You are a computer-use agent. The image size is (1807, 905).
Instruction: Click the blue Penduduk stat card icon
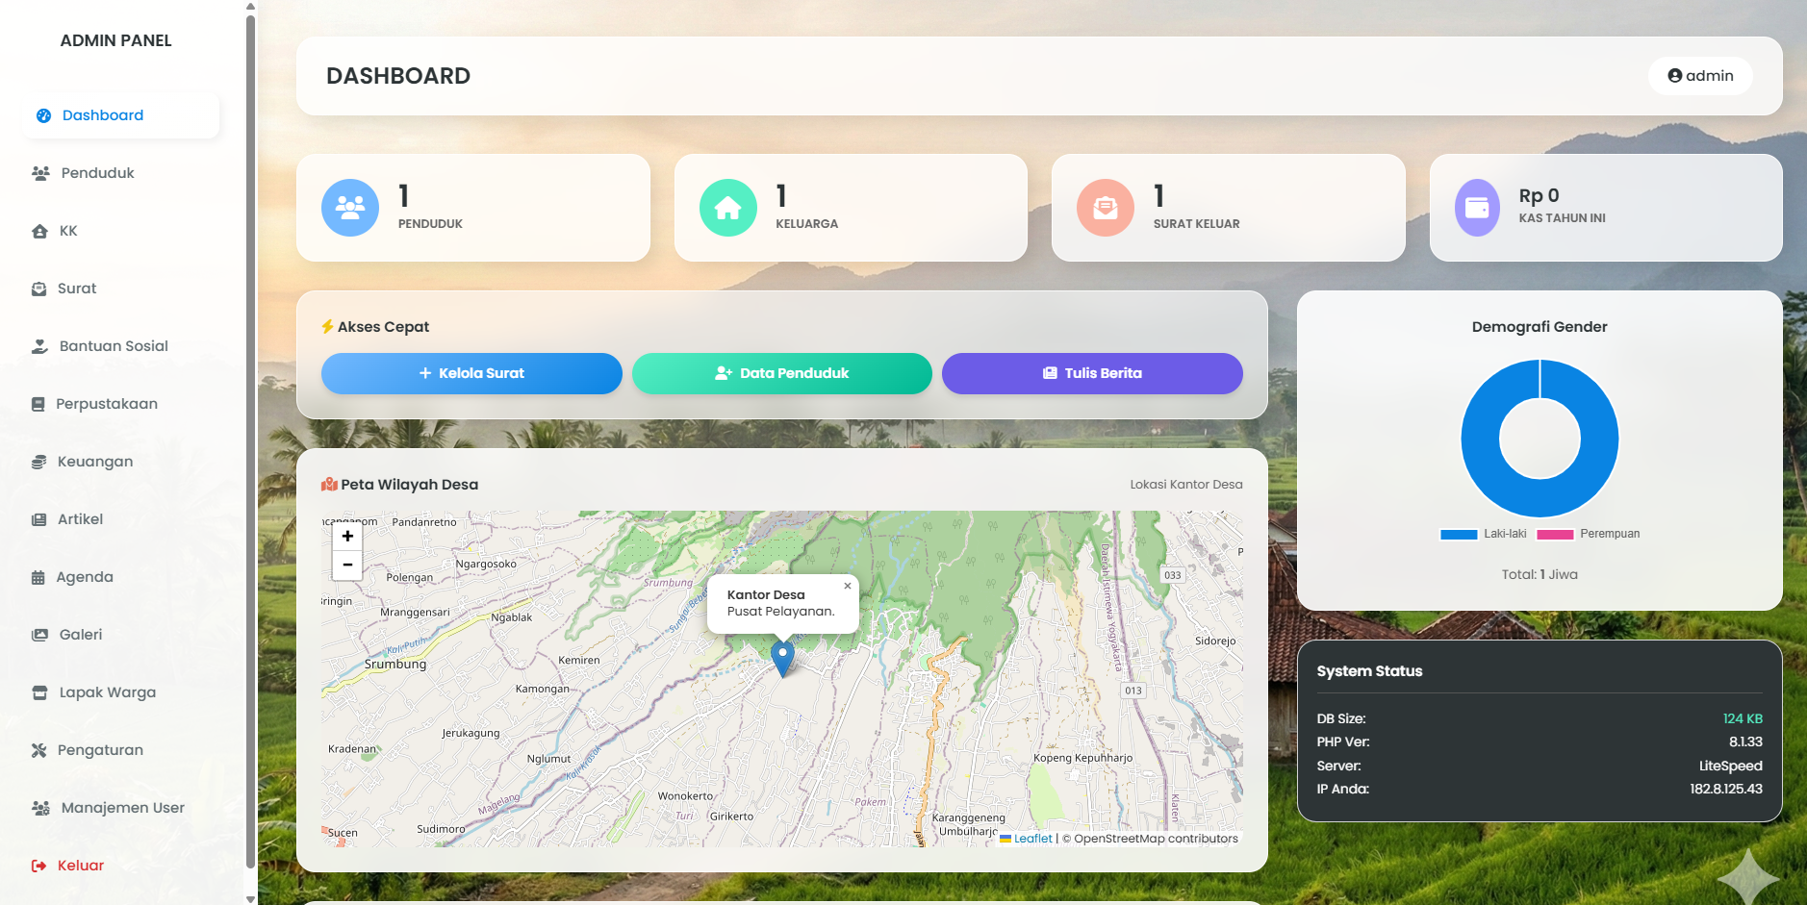click(350, 208)
